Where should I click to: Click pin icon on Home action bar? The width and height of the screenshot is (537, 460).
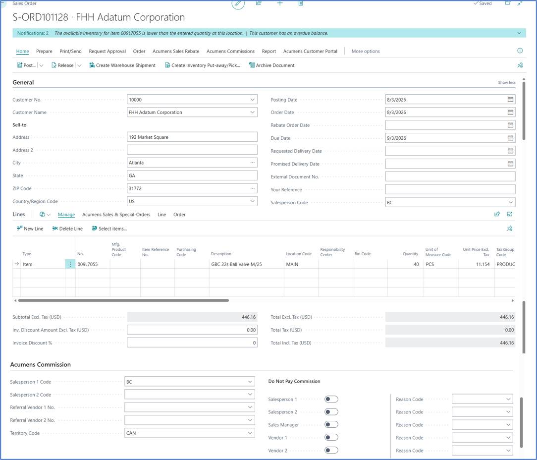pyautogui.click(x=520, y=65)
